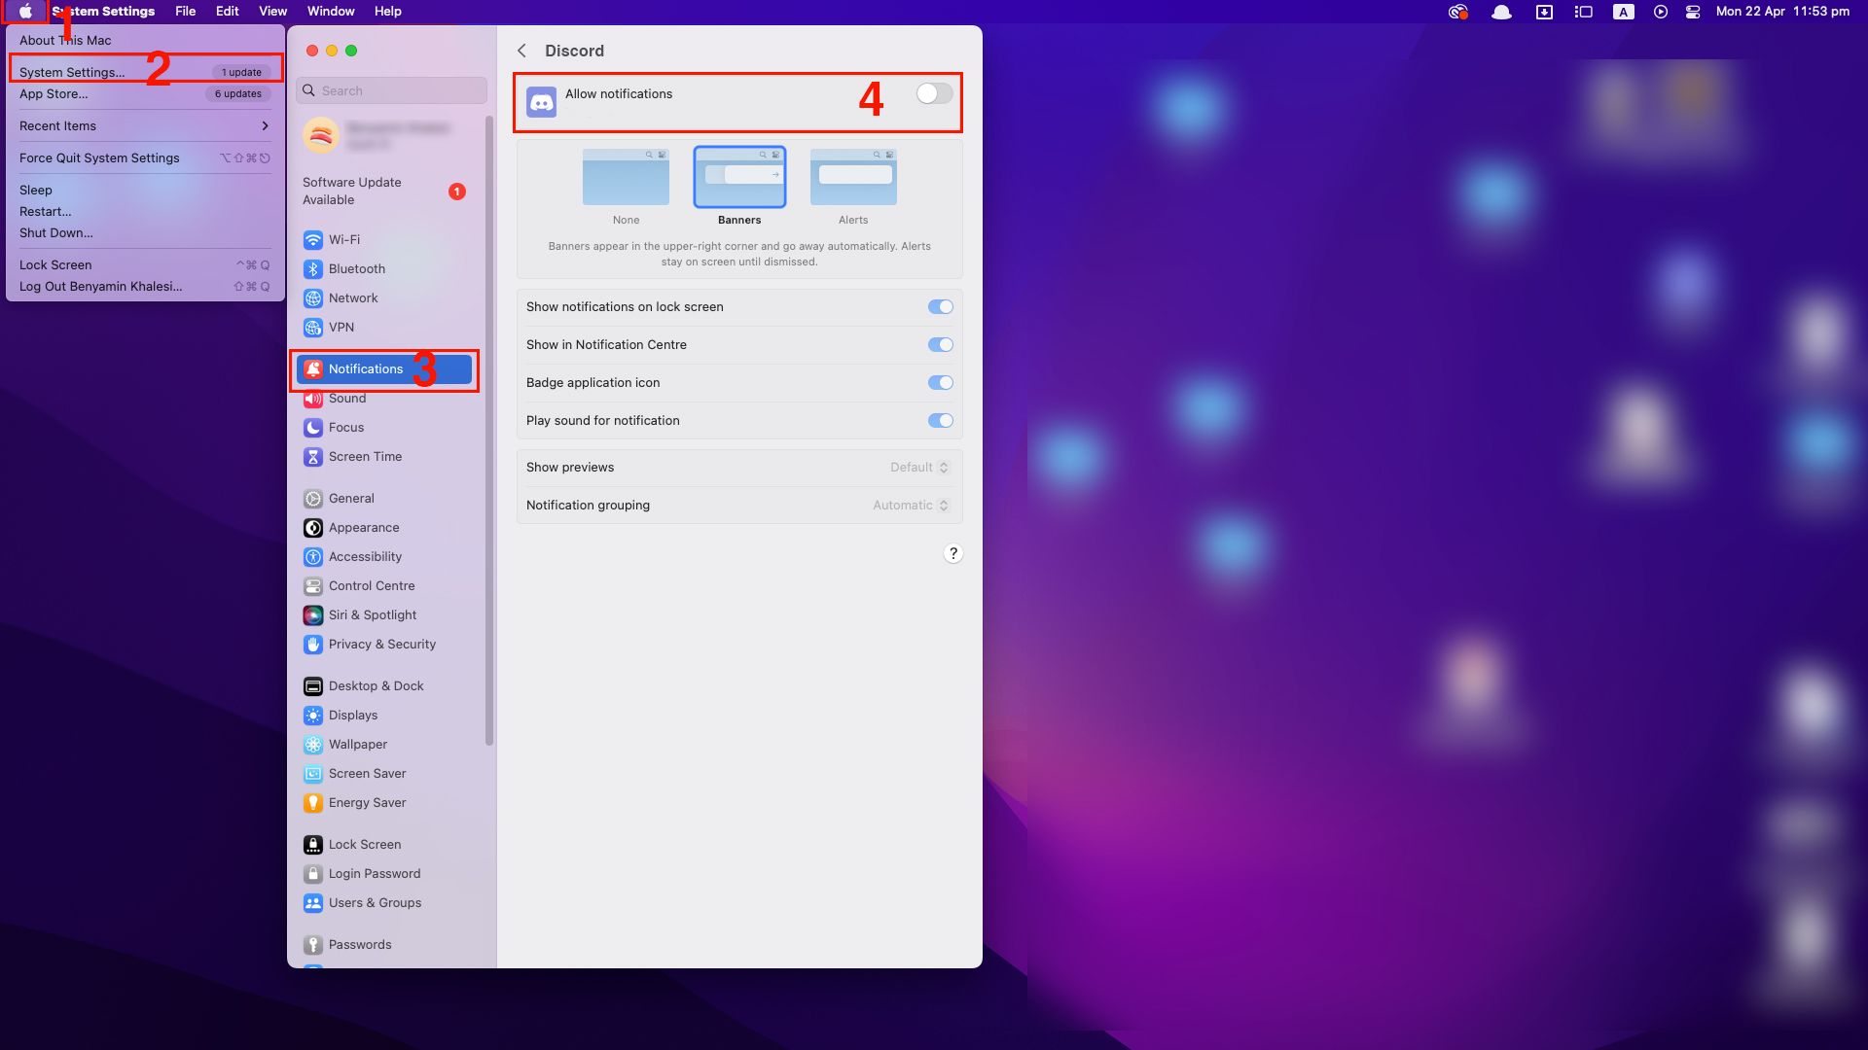Disable Show notifications on lock screen
Screen dimensions: 1868x1050
[x=940, y=306]
